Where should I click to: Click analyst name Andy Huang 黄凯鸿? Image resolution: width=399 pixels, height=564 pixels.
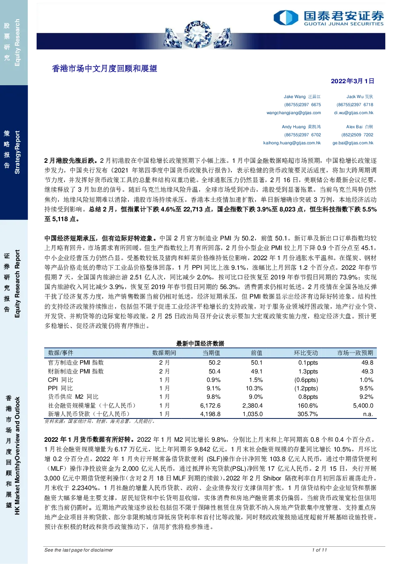pos(301,127)
